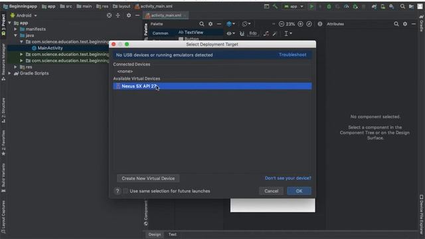Select the activity_main.xml editor tab
425x239 pixels.
pos(166,15)
